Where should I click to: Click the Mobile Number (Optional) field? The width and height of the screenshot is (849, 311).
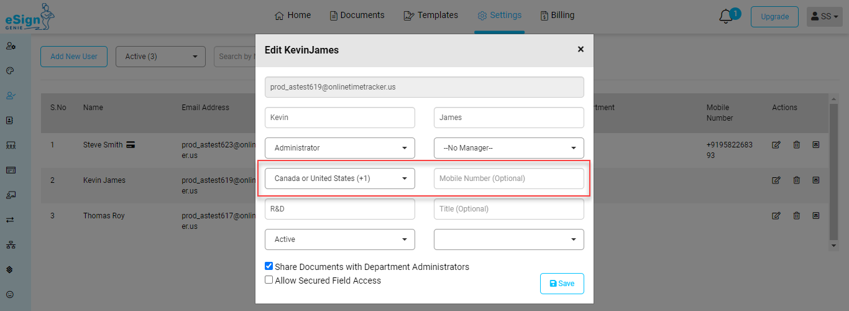(x=509, y=179)
